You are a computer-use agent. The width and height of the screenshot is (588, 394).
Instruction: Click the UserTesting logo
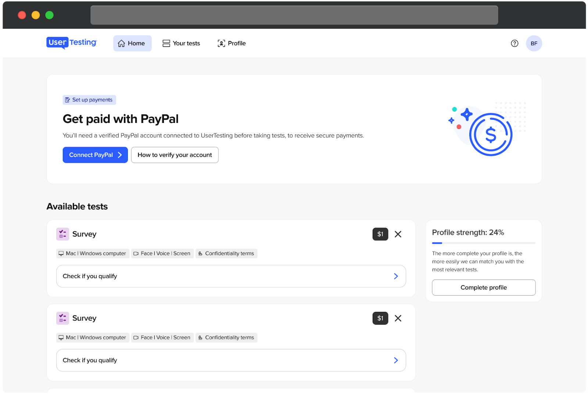[72, 43]
